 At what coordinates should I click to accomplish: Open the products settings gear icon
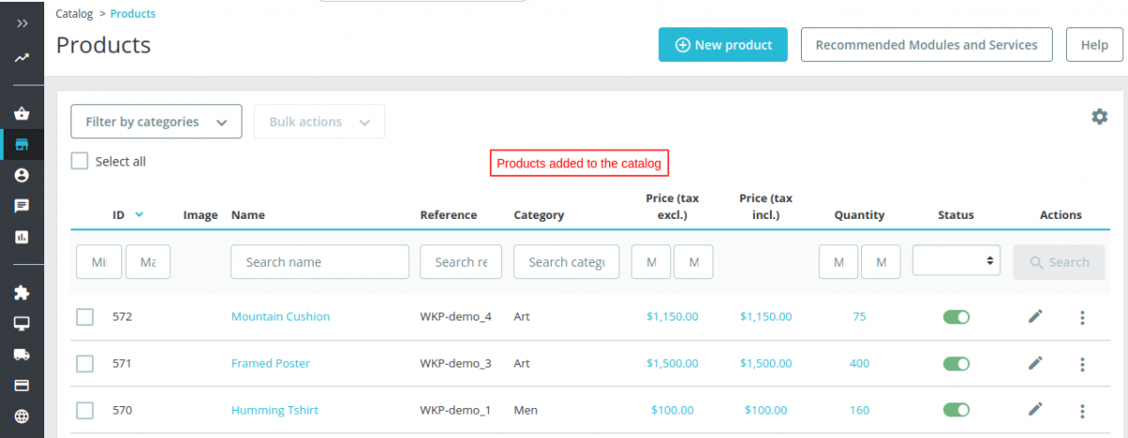[1099, 117]
